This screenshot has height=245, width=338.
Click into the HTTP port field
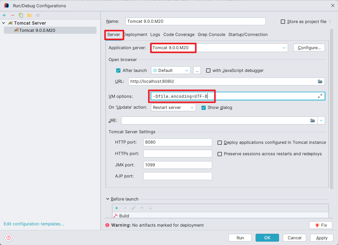(x=178, y=142)
